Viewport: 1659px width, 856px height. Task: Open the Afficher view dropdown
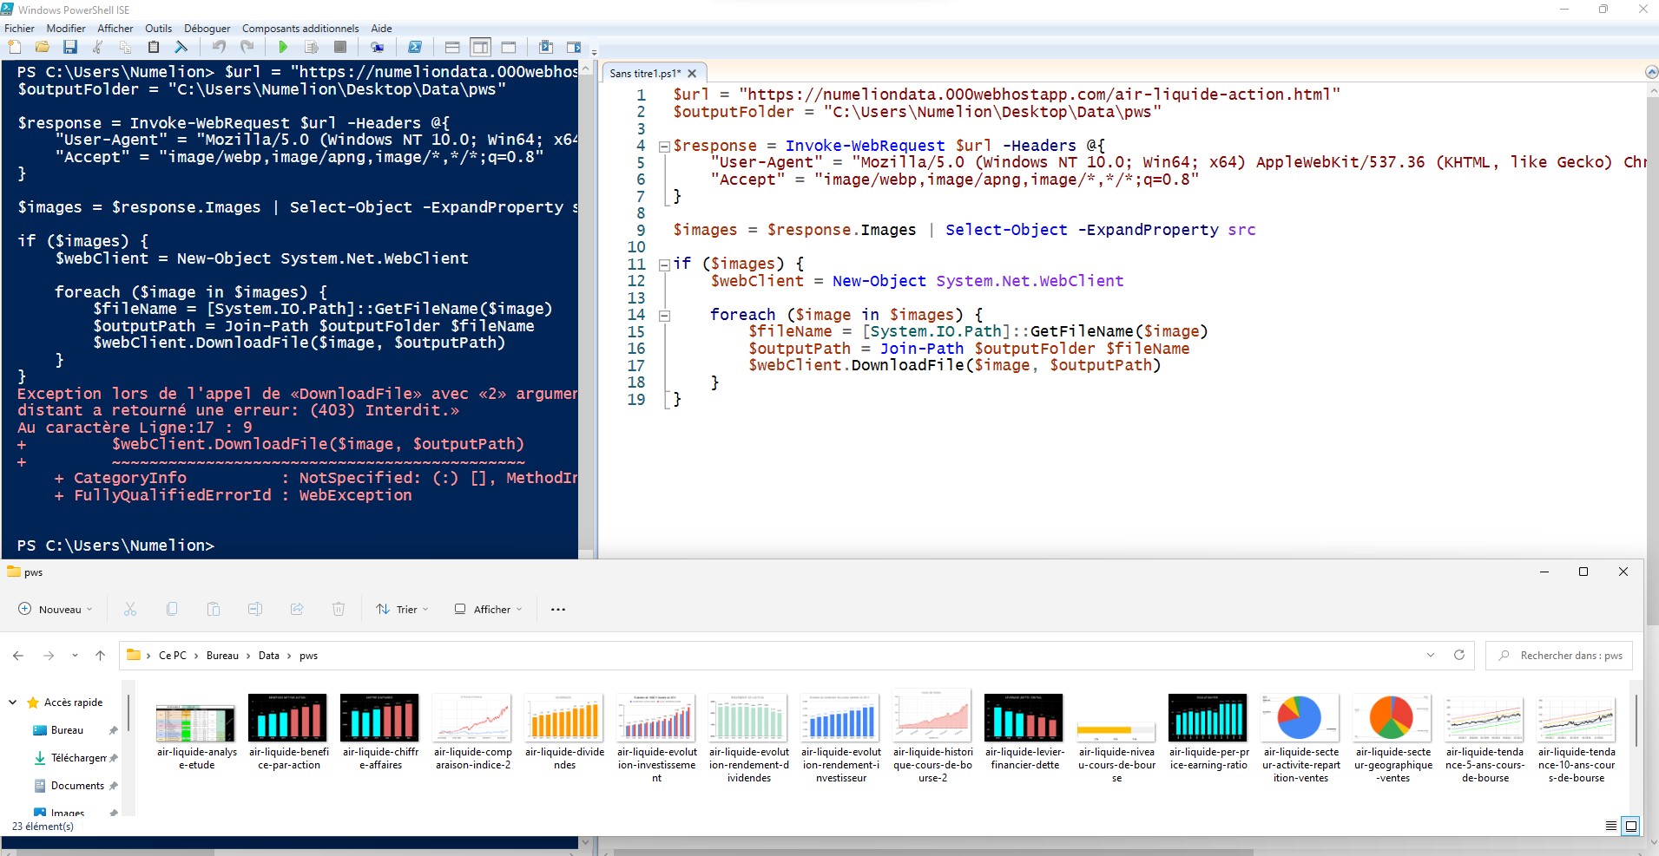pyautogui.click(x=487, y=609)
